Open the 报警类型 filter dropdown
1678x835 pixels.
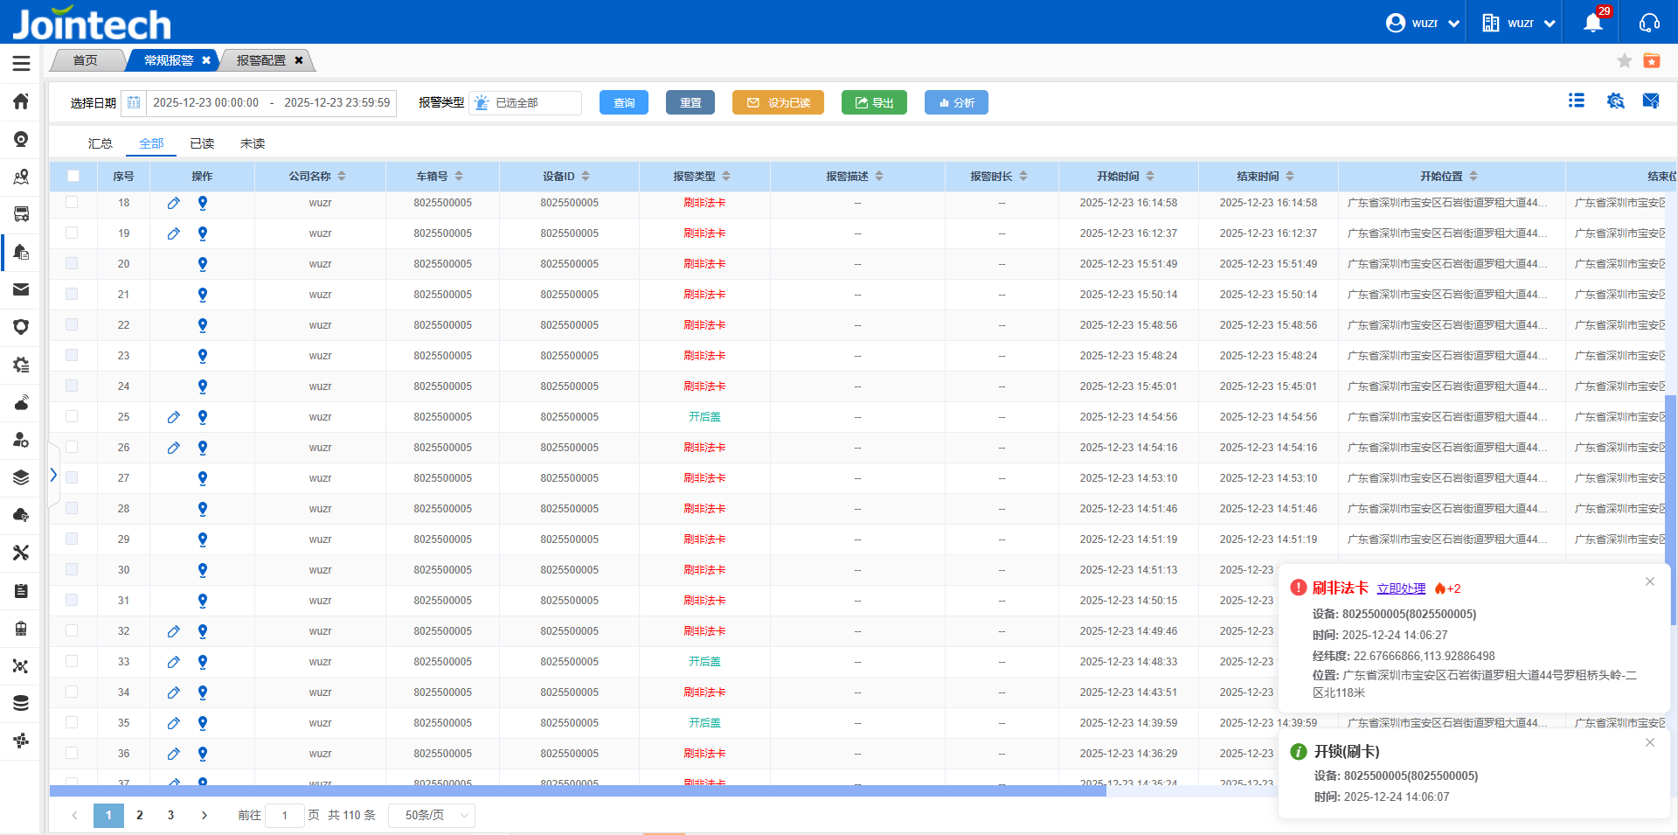pos(525,103)
